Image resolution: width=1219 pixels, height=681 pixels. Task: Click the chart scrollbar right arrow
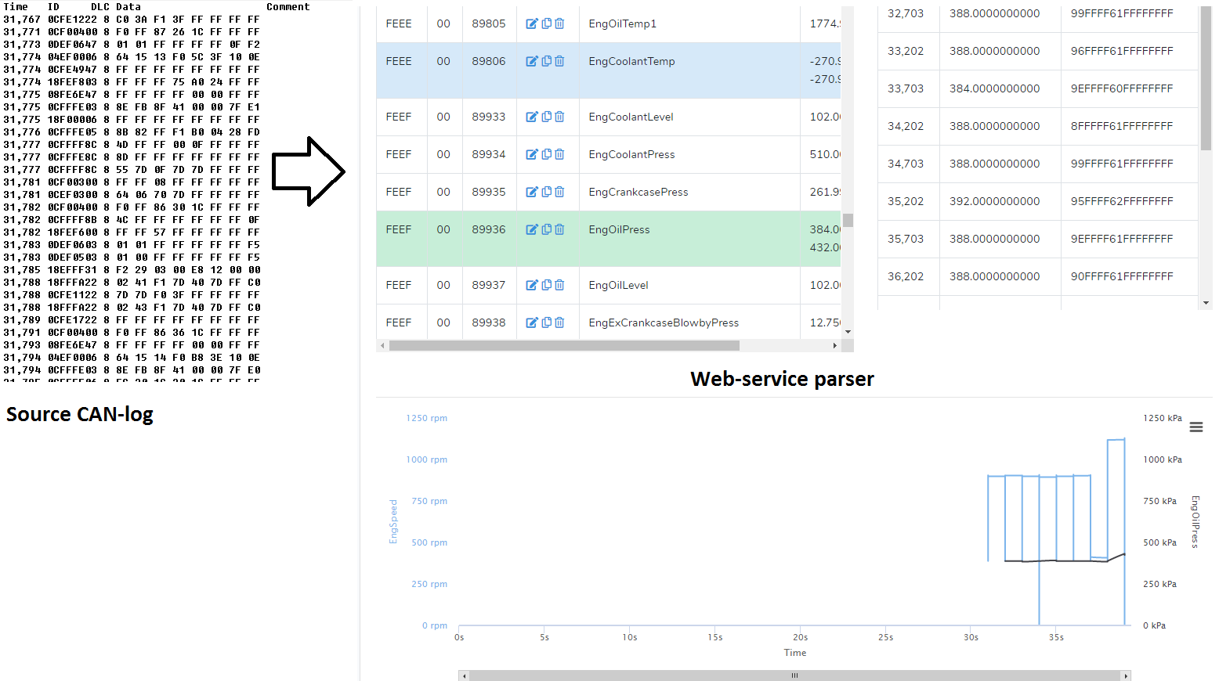1126,676
